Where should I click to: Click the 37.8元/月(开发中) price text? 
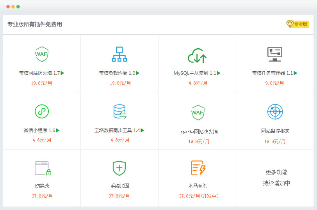[x=199, y=196]
